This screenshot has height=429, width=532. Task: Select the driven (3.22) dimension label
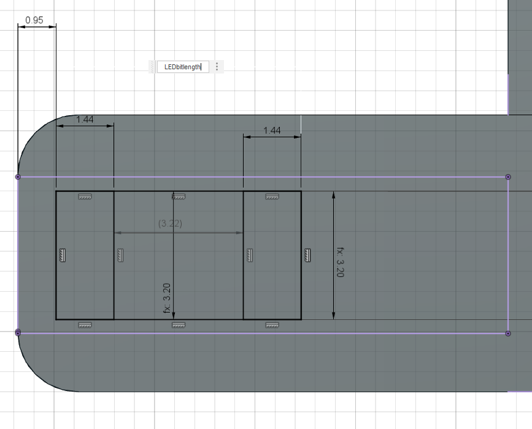[170, 224]
